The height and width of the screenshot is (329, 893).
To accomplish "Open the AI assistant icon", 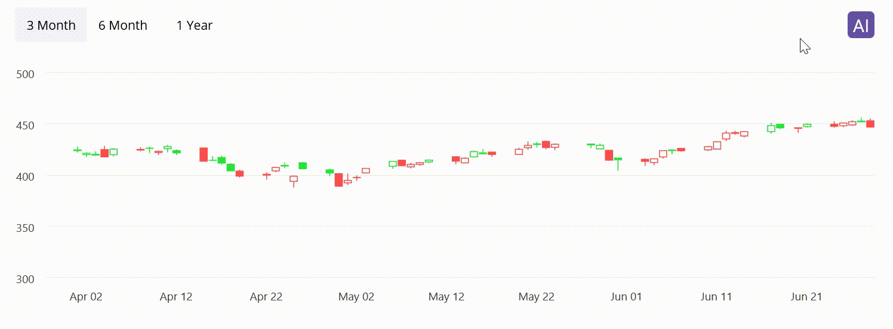I will [x=861, y=25].
